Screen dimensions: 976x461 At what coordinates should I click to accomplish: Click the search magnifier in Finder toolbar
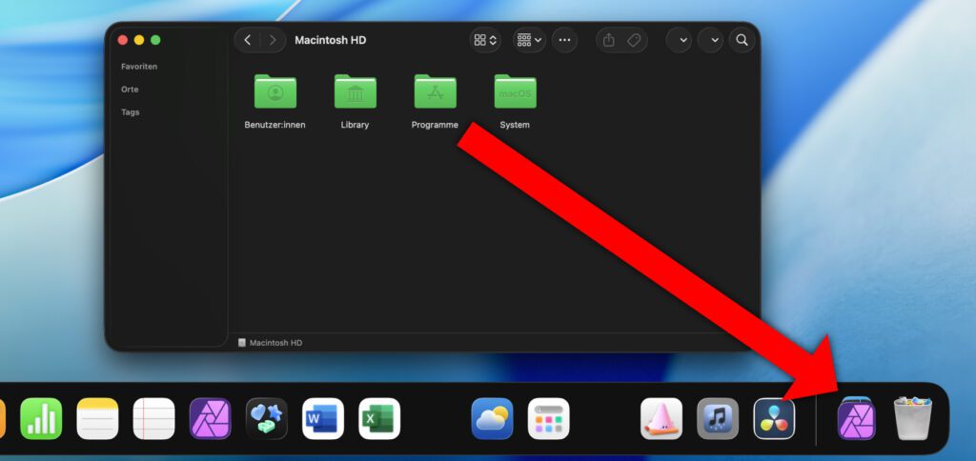742,40
